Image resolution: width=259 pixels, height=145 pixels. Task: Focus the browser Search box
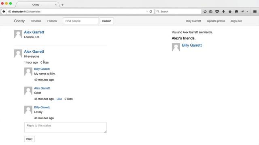(178, 12)
